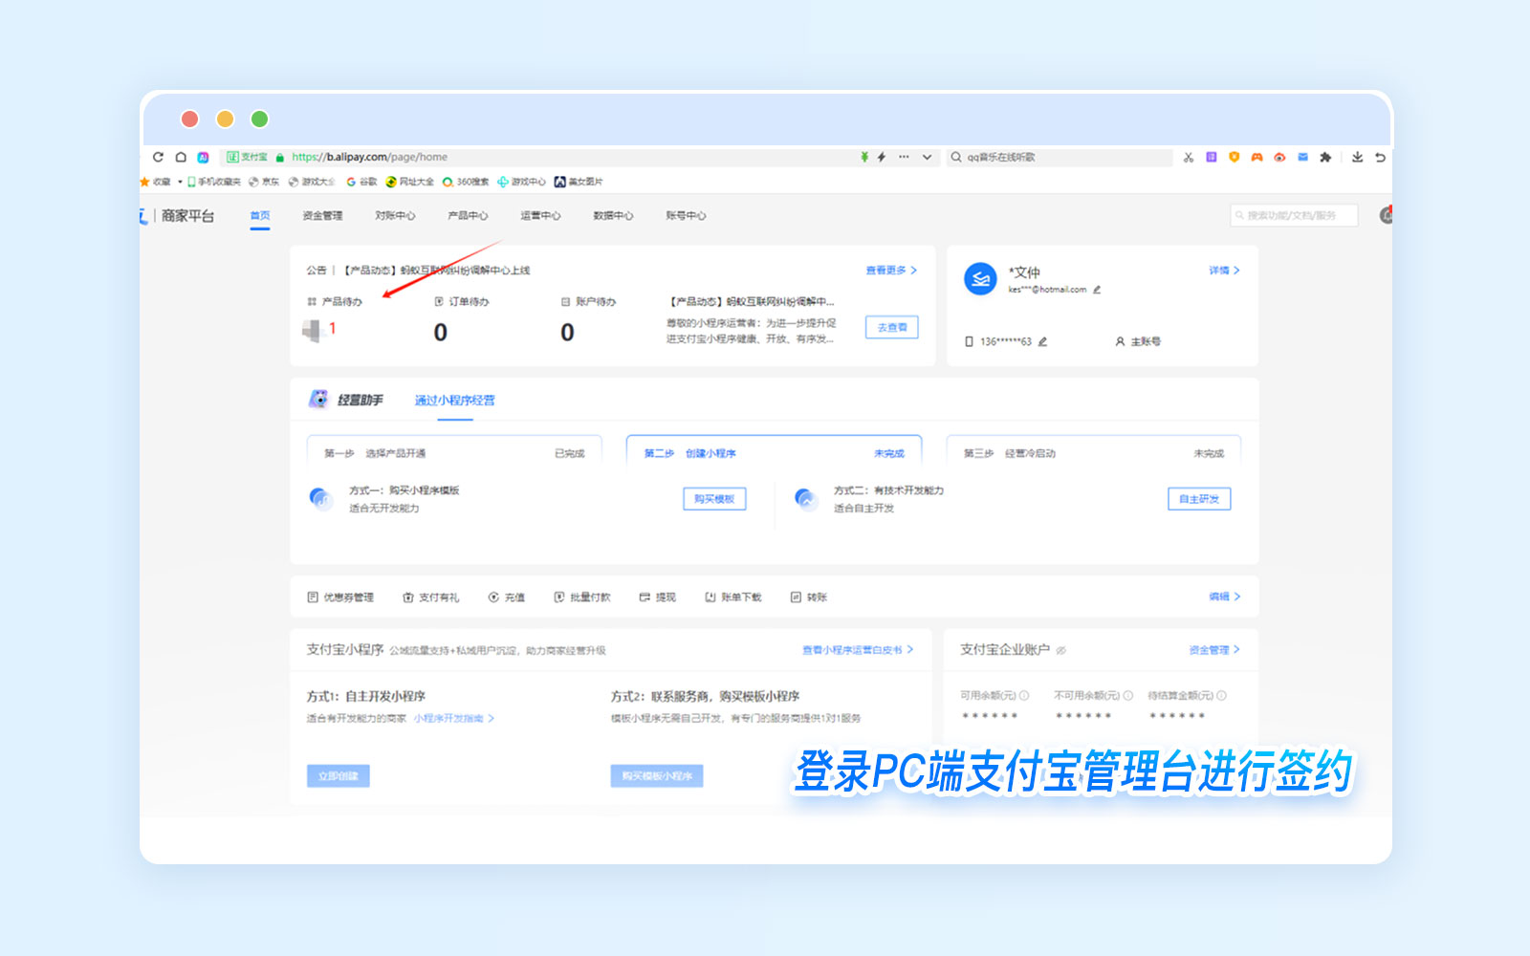The height and width of the screenshot is (956, 1530).
Task: Open the game controller extension icon
Action: tap(1257, 157)
